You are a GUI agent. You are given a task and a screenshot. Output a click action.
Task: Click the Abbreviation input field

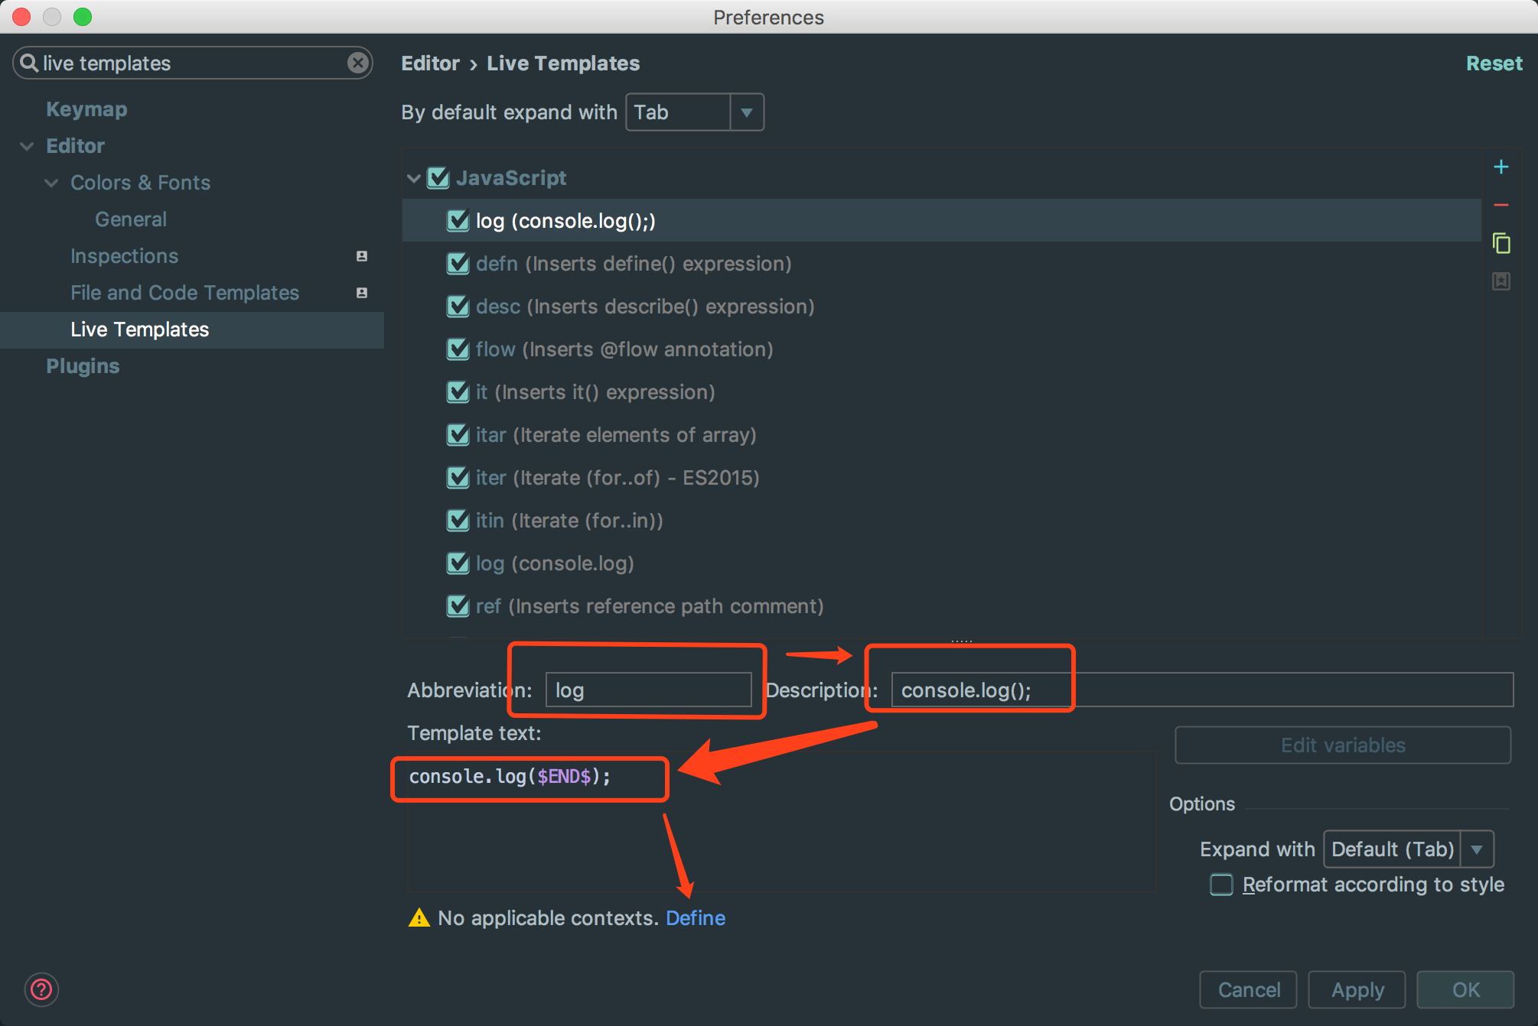click(x=647, y=690)
